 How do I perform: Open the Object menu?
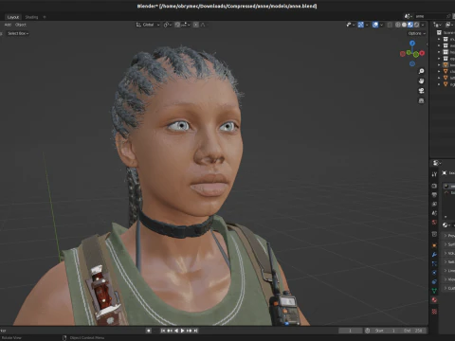pos(21,25)
